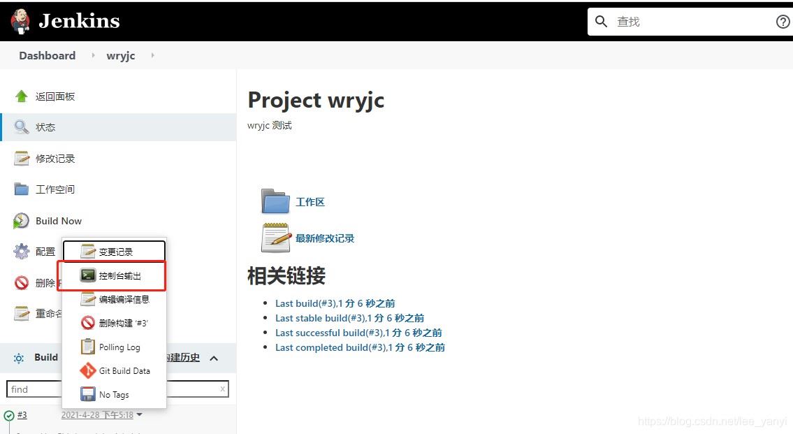Choose 编辑编译信息 from the context menu

coord(115,299)
